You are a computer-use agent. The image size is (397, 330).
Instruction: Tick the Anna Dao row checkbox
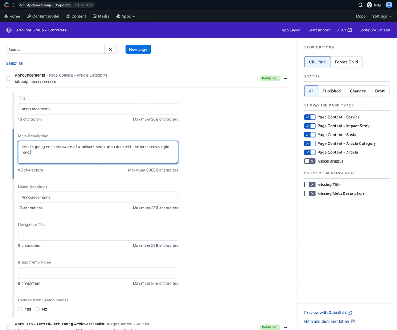(8, 327)
